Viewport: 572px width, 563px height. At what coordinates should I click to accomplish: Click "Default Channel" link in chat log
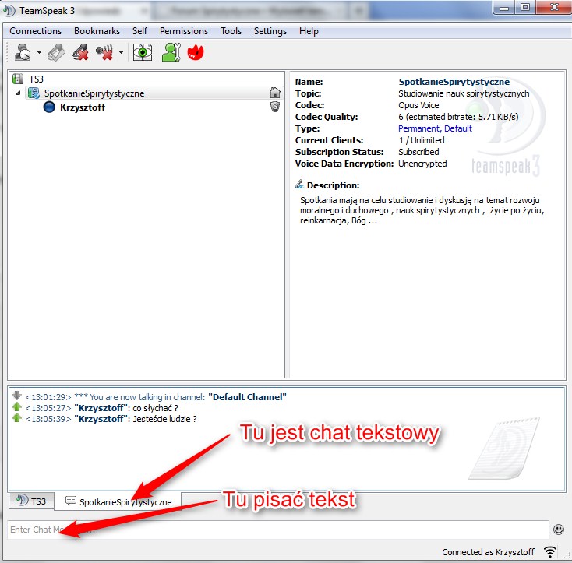coord(247,397)
